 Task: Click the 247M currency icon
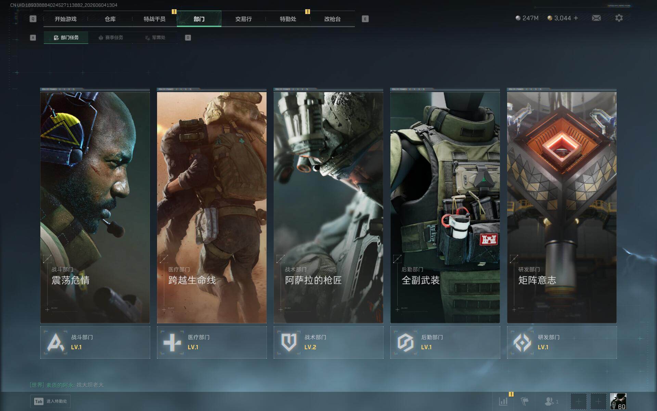518,18
